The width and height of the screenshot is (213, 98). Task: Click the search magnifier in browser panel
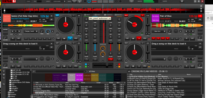(34, 71)
